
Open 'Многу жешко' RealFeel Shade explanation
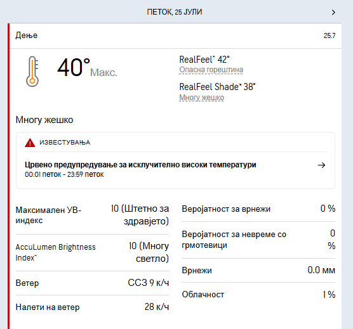pos(201,98)
